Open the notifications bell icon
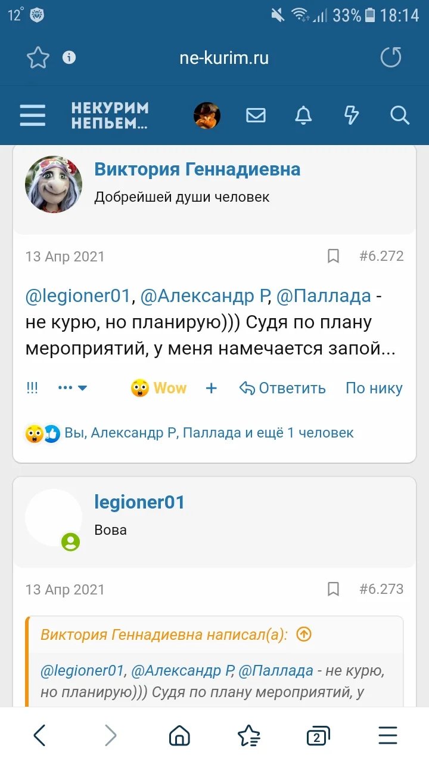Viewport: 429px width, 764px height. [303, 115]
